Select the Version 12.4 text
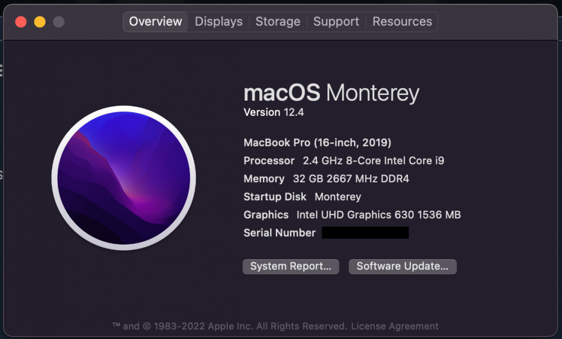Screen dimensions: 562x339 coord(274,112)
